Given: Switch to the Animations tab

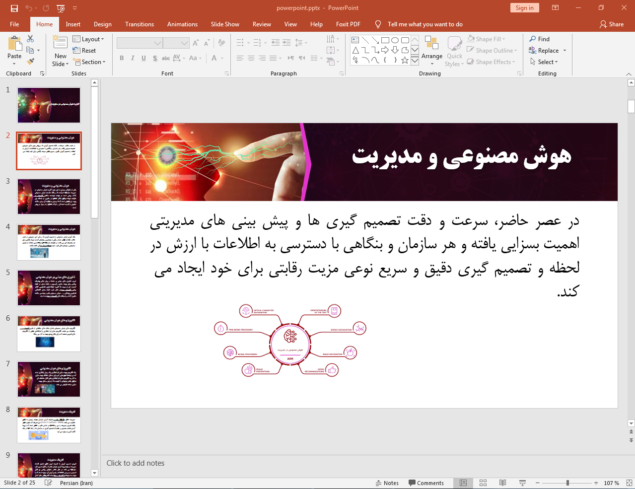Looking at the screenshot, I should [x=182, y=24].
